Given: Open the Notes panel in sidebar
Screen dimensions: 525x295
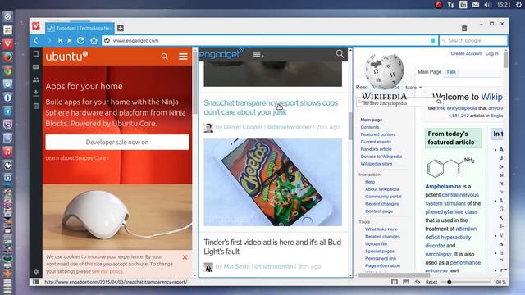Looking at the screenshot, I should coord(36,106).
